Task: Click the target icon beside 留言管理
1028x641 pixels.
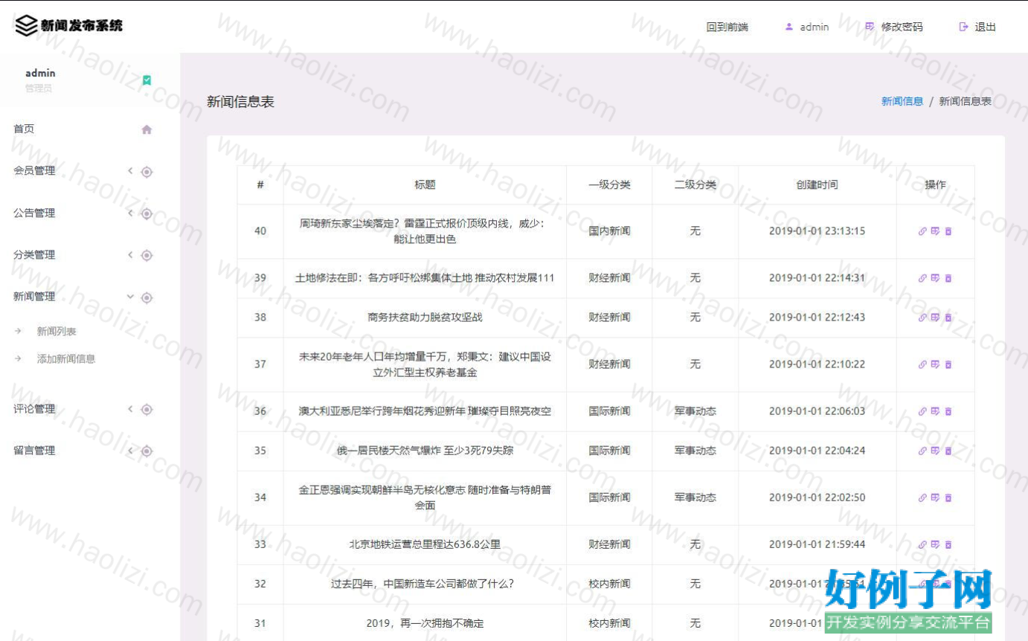Action: [147, 451]
